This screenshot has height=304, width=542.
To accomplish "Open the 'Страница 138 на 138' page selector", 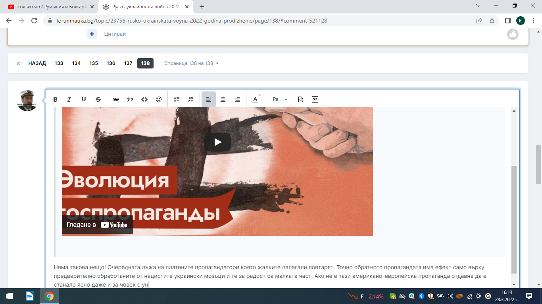I will coord(192,63).
